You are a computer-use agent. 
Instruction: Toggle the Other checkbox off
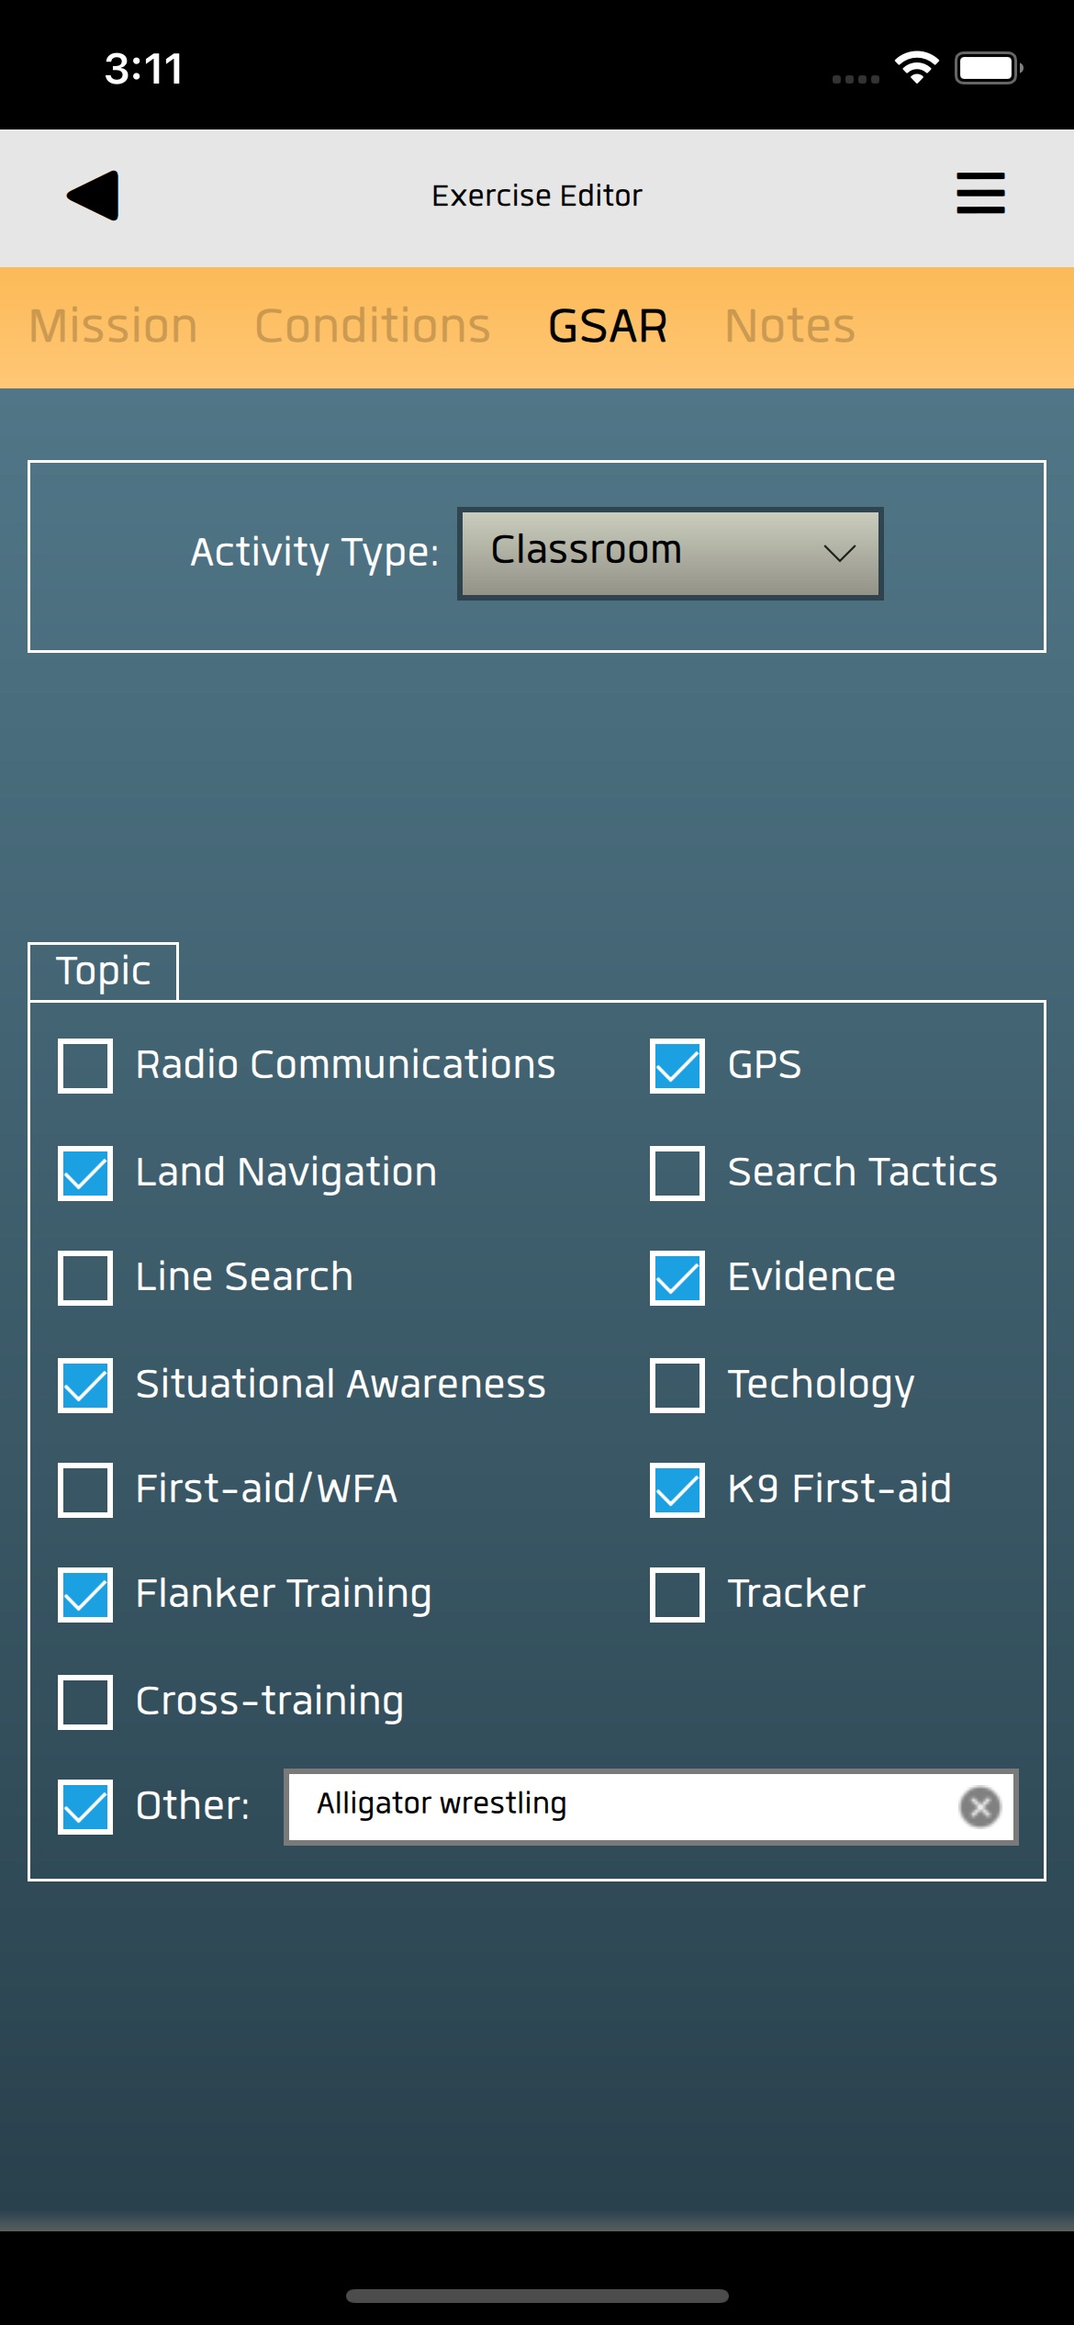pyautogui.click(x=85, y=1806)
